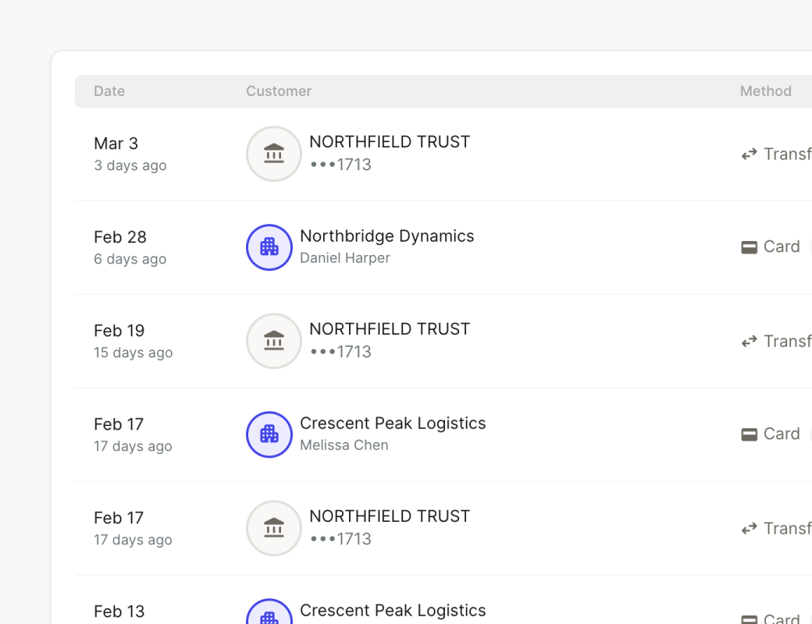Click the Northbridge Dynamics building icon
Image resolution: width=812 pixels, height=624 pixels.
click(269, 247)
